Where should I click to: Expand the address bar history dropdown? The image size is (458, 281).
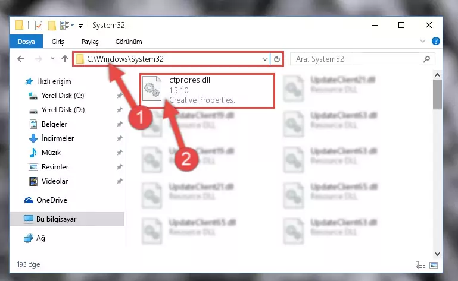[264, 59]
